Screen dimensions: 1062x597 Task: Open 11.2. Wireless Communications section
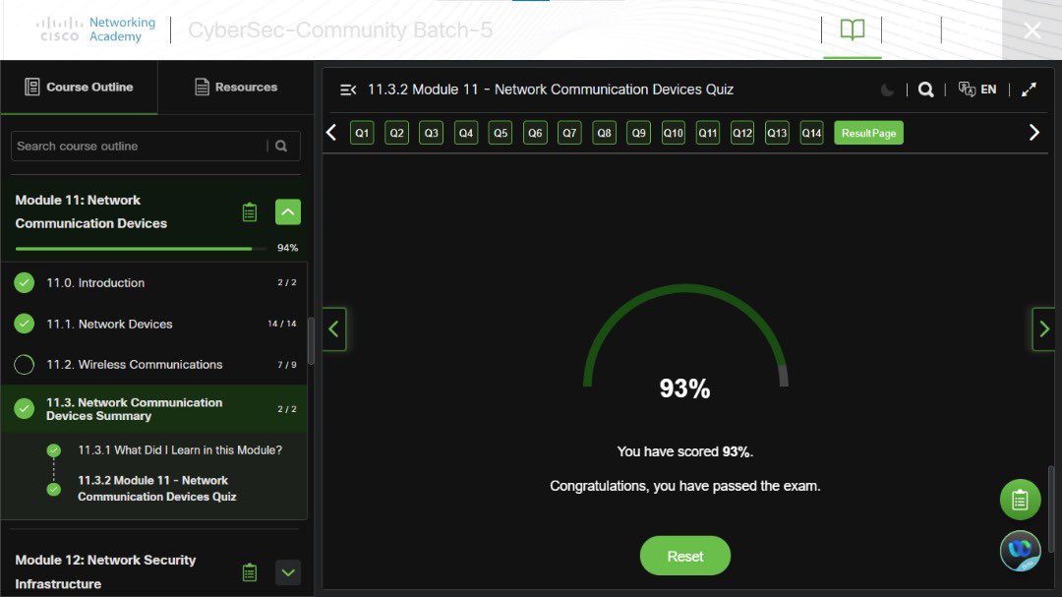pyautogui.click(x=154, y=365)
